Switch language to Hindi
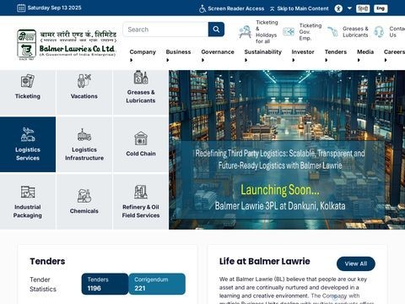Screen dimensions: 405x304 pyautogui.click(x=363, y=8)
